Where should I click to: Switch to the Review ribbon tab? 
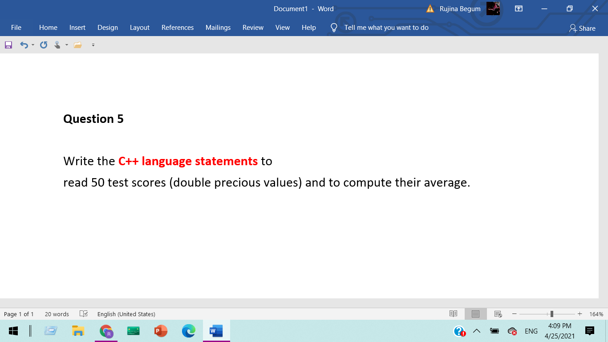tap(253, 28)
